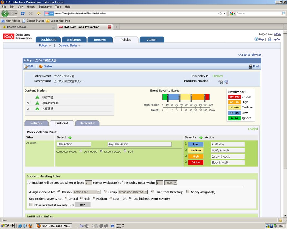Select Assign incident to Person radio
The width and height of the screenshot is (287, 229).
[x=59, y=191]
